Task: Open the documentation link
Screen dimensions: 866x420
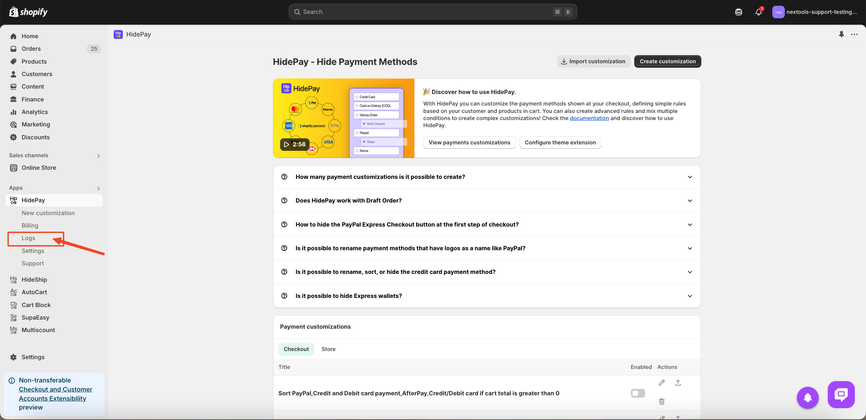Action: click(589, 118)
